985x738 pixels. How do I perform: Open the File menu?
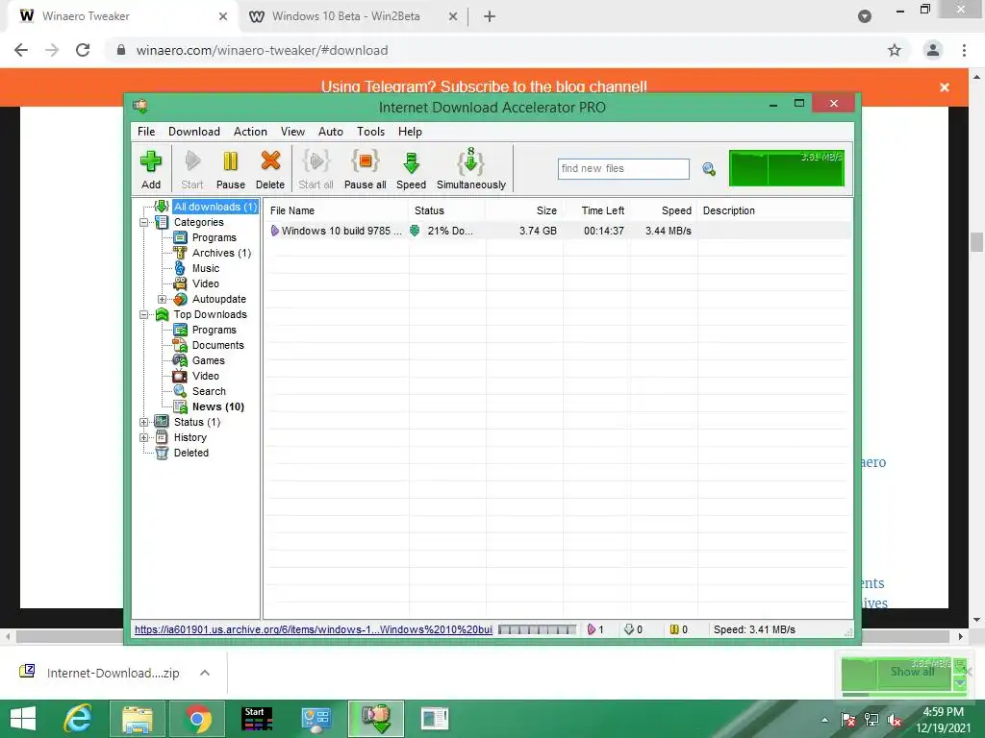(146, 132)
